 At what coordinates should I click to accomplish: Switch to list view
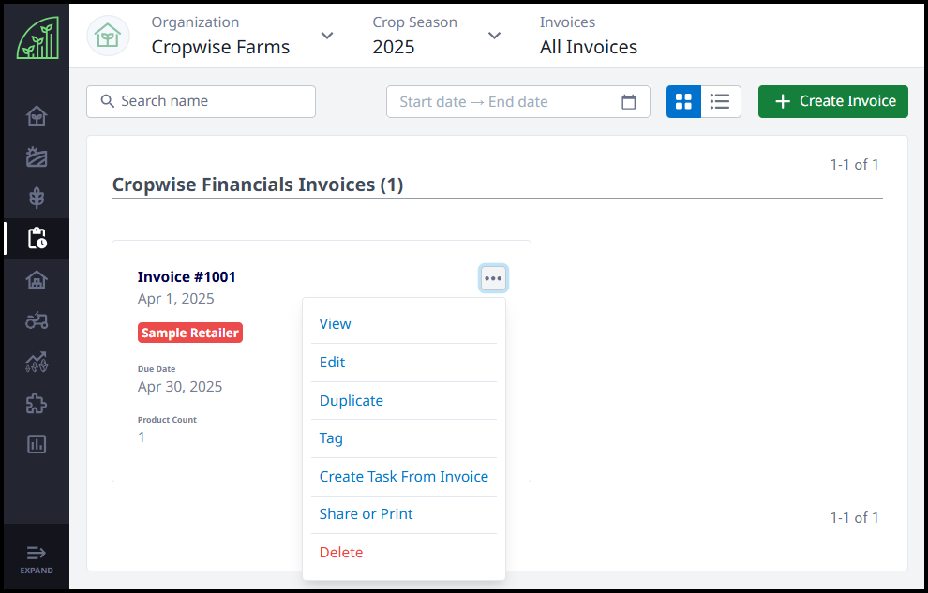(x=721, y=101)
